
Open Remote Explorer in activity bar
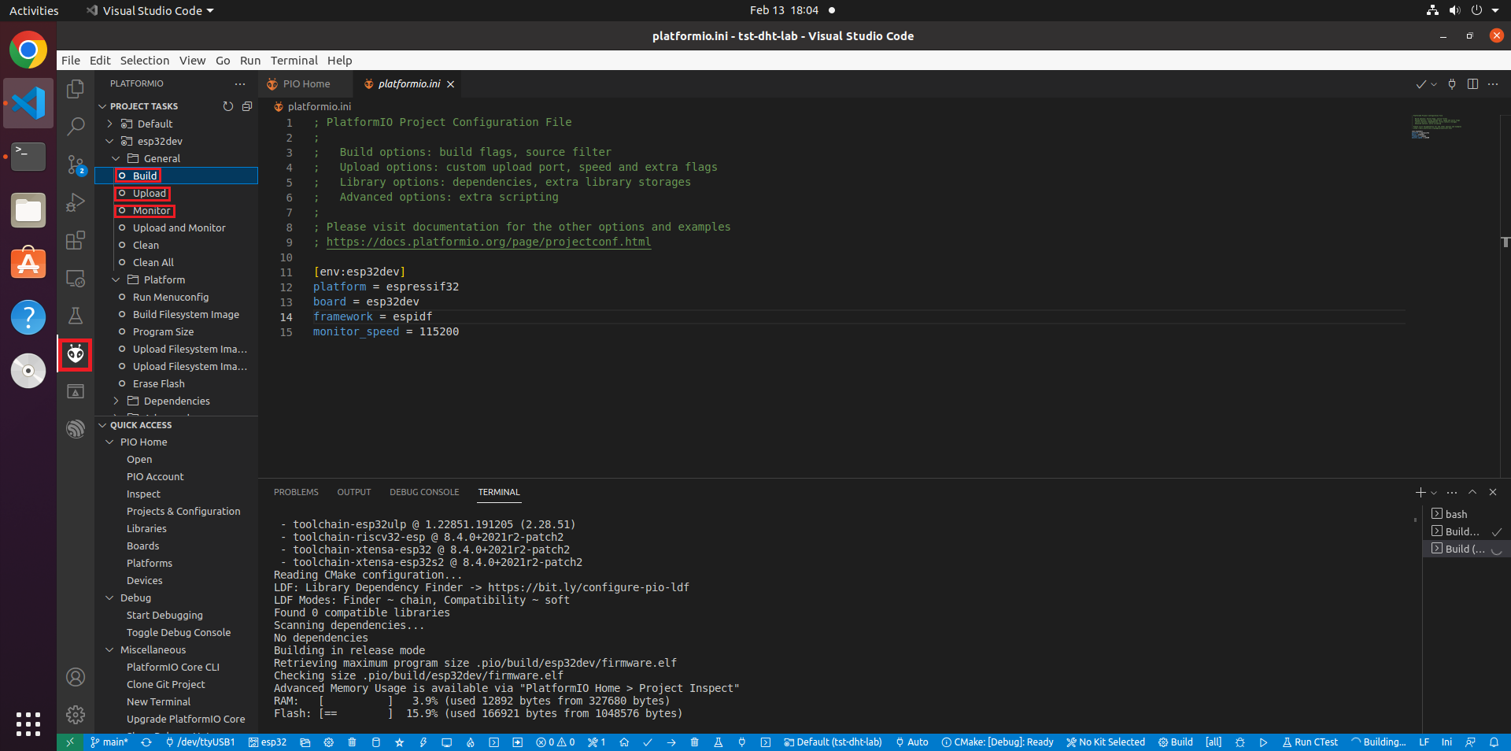pyautogui.click(x=76, y=278)
